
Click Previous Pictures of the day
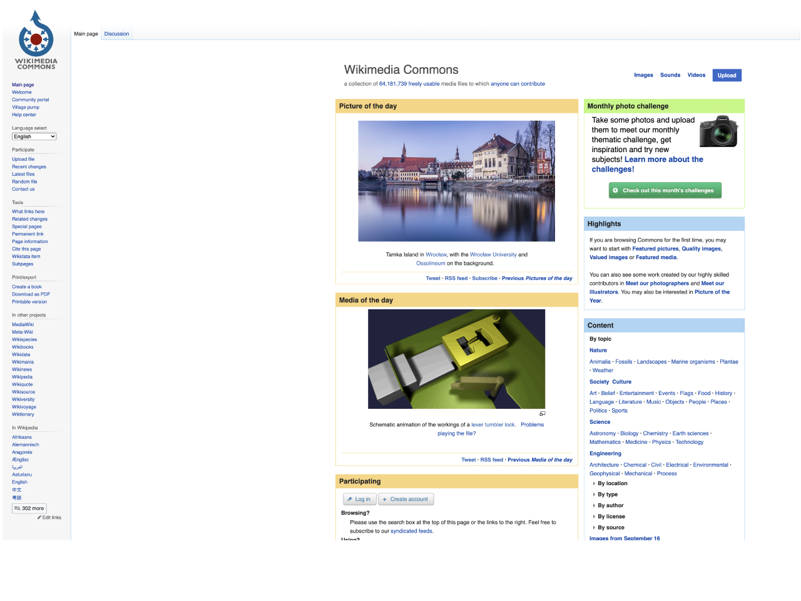tap(537, 279)
